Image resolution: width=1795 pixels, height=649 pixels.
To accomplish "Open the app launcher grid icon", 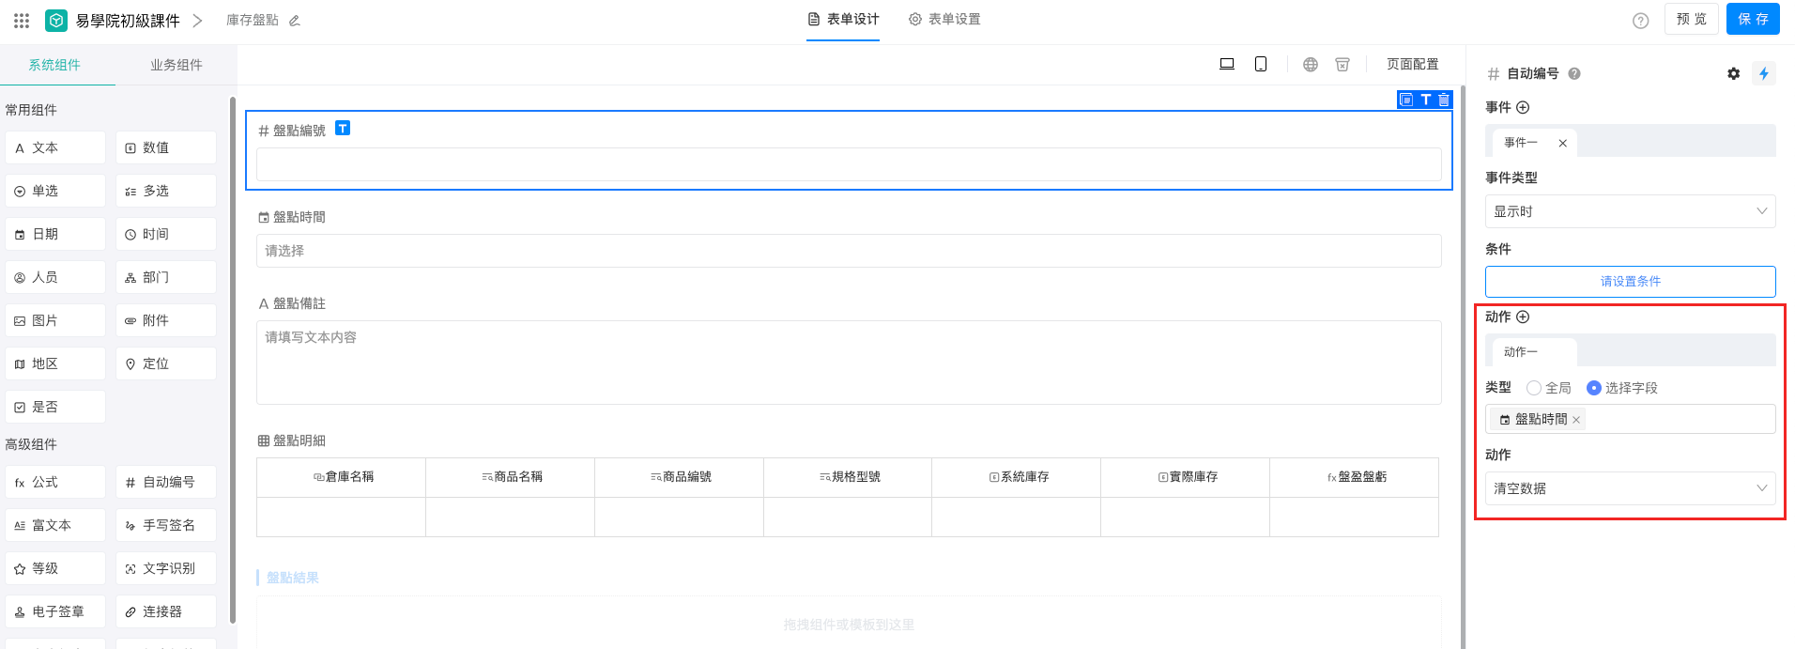I will coord(22,20).
